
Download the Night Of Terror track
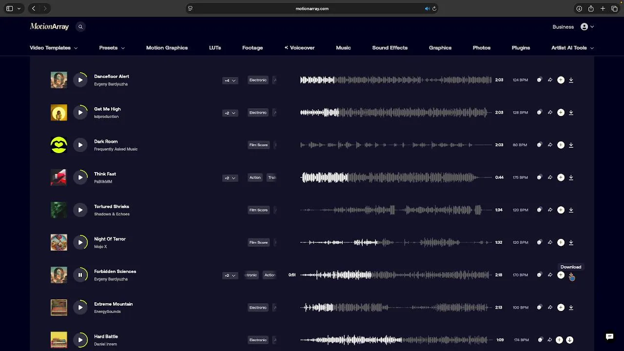tap(571, 242)
